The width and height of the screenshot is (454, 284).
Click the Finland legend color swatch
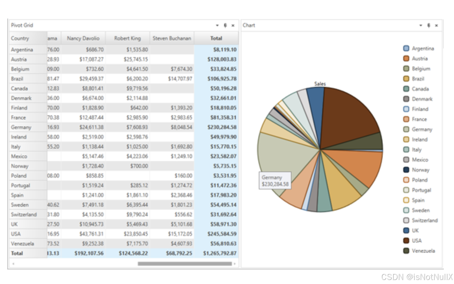pos(406,109)
